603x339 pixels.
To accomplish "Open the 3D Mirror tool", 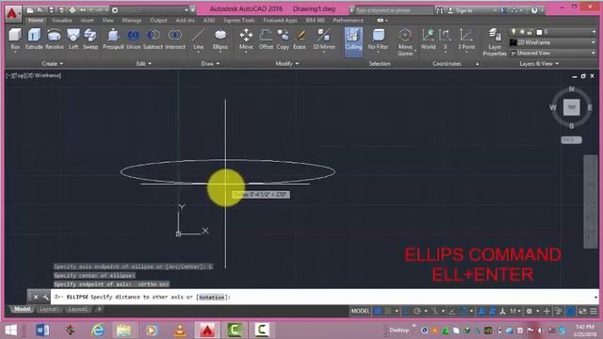I will [x=324, y=40].
